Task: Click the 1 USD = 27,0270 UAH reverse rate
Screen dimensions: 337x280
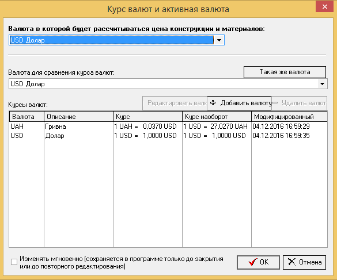Action: tap(215, 126)
